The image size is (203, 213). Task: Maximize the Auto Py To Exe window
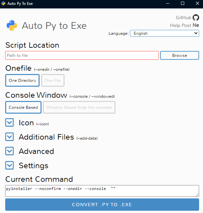[x=183, y=3]
